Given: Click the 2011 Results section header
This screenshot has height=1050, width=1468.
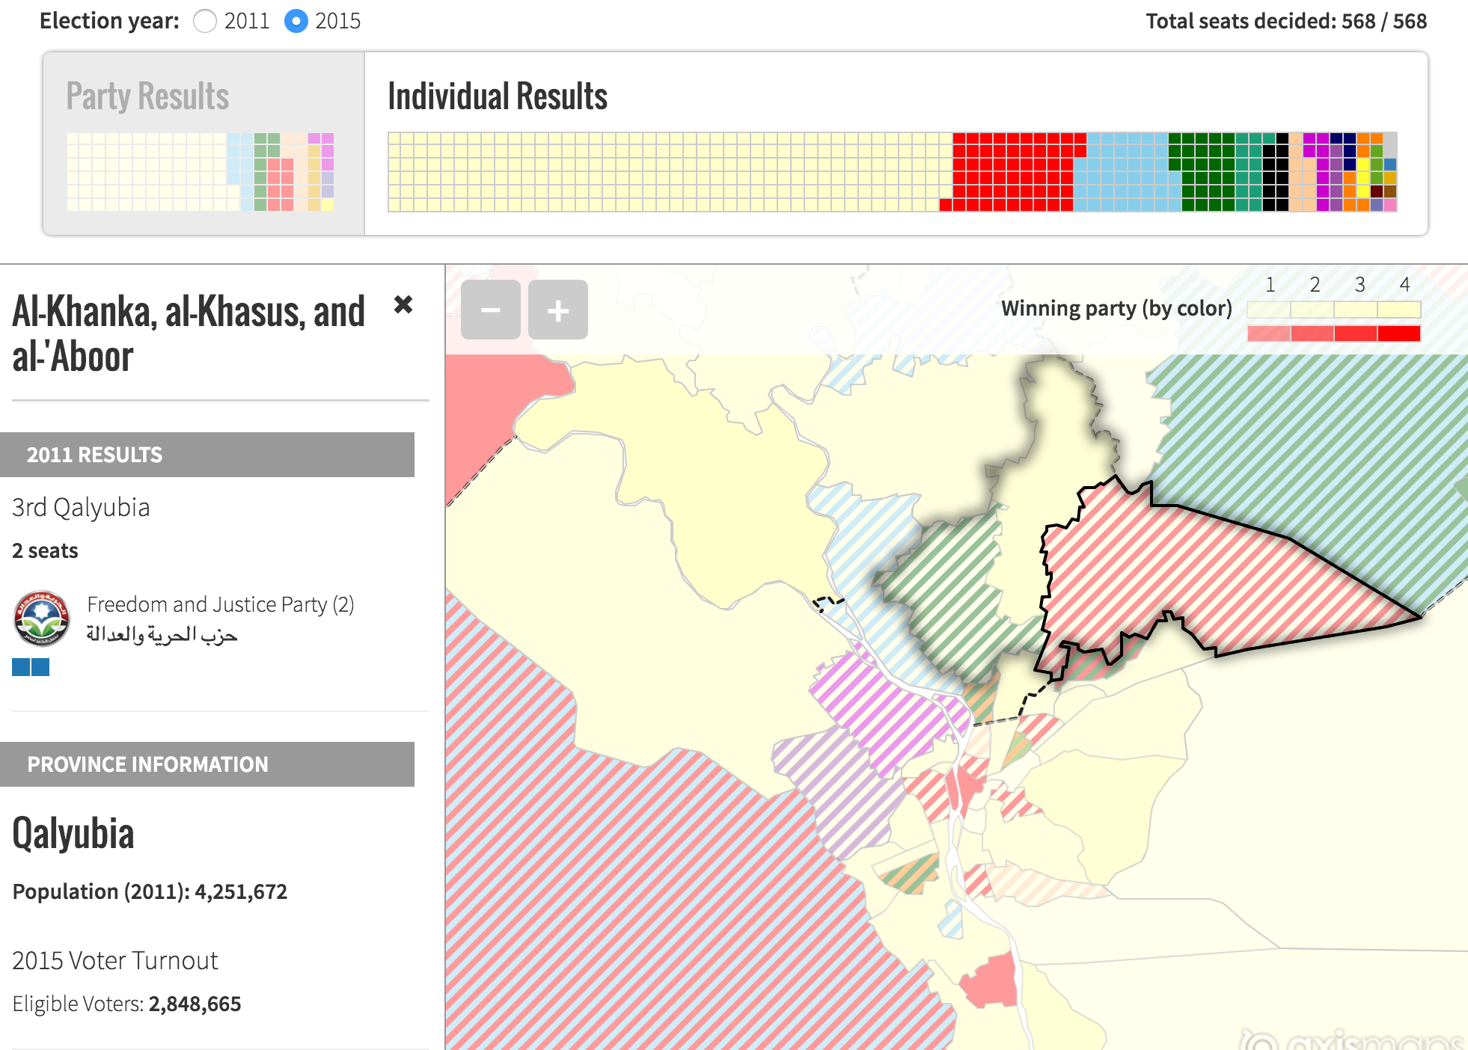Looking at the screenshot, I should (x=207, y=455).
